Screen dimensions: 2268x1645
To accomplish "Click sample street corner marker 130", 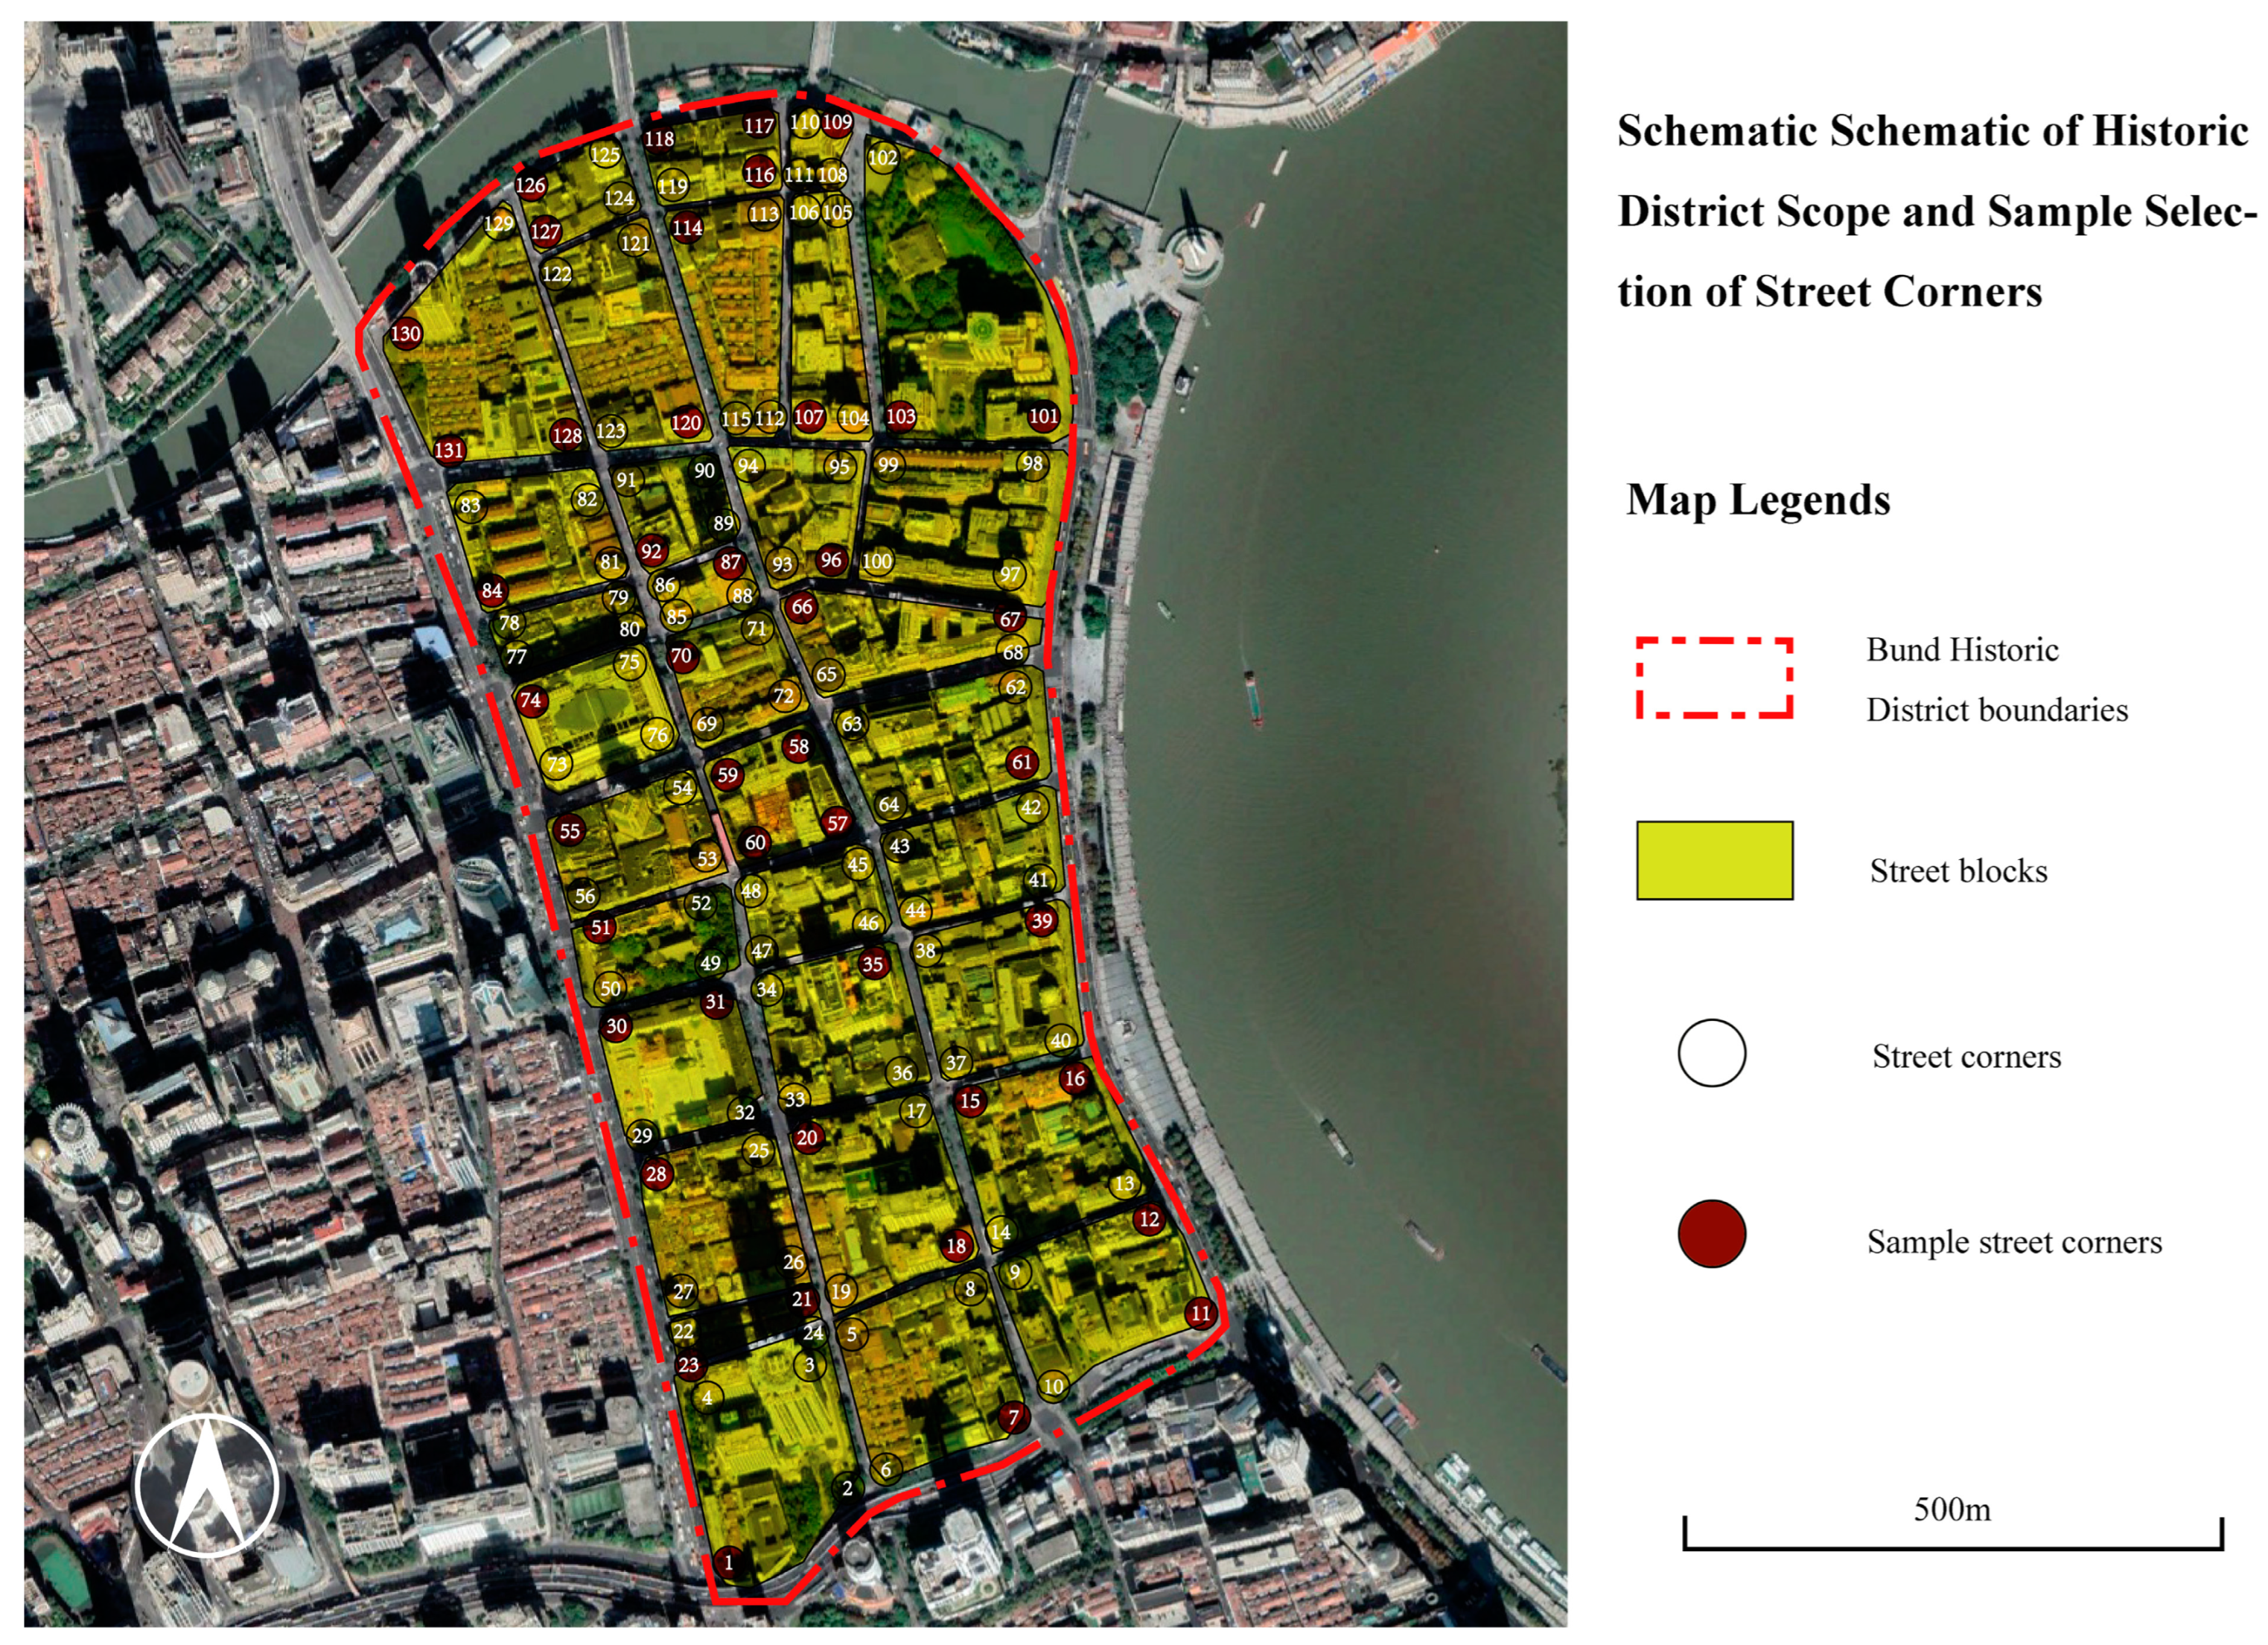I will click(x=405, y=333).
